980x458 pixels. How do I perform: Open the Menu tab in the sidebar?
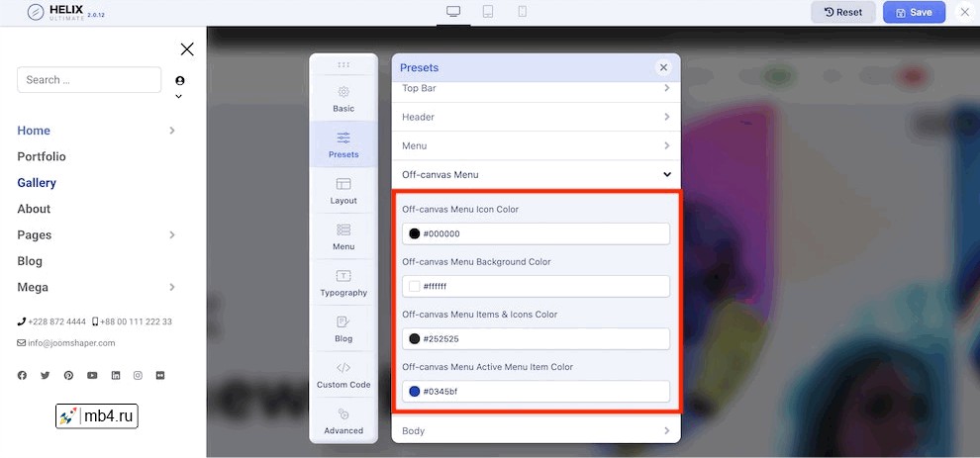click(343, 236)
